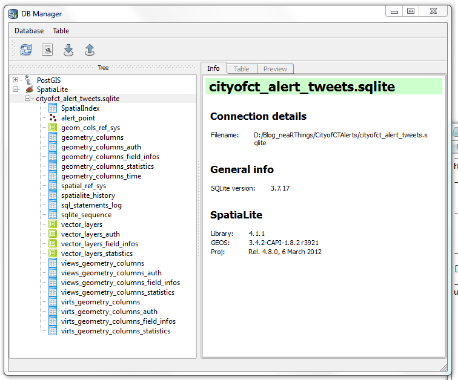Select PostGIS in the tree
The height and width of the screenshot is (380, 458).
(x=49, y=80)
